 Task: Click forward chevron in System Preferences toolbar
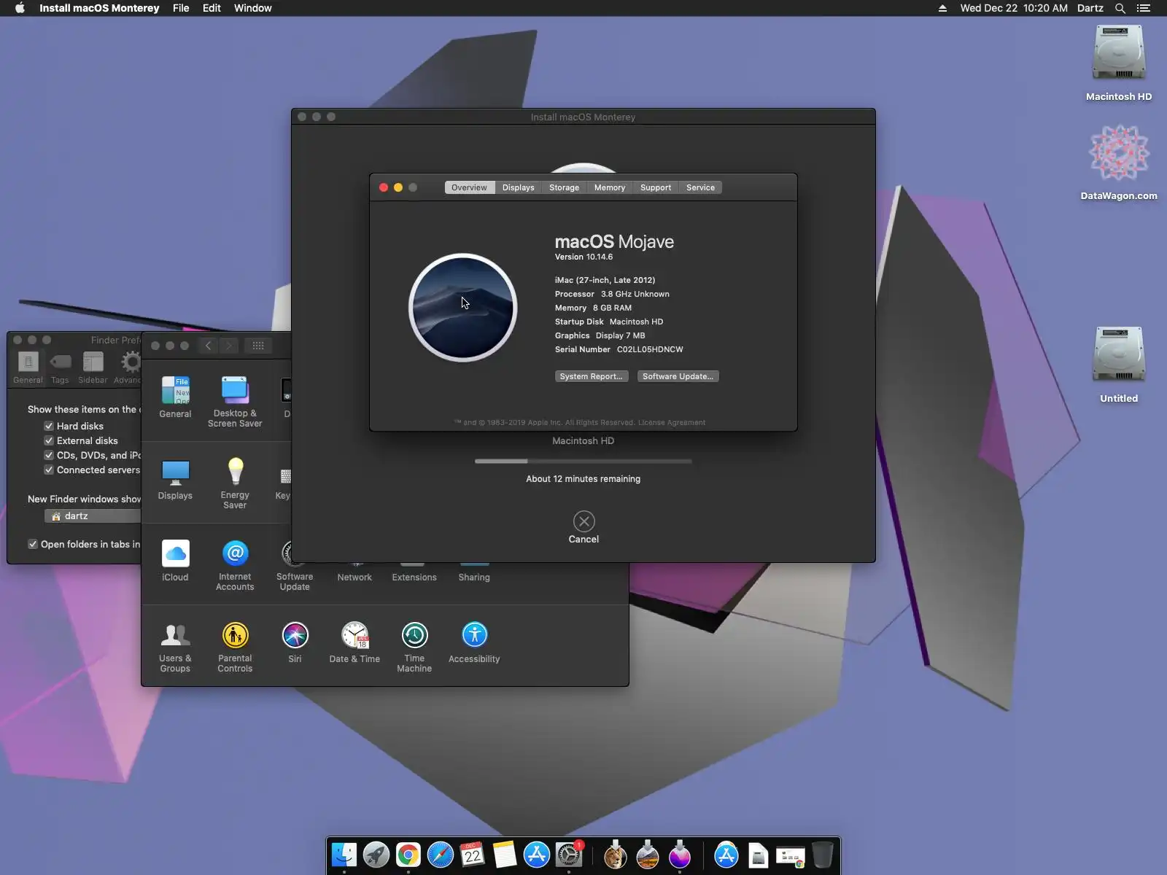click(229, 346)
